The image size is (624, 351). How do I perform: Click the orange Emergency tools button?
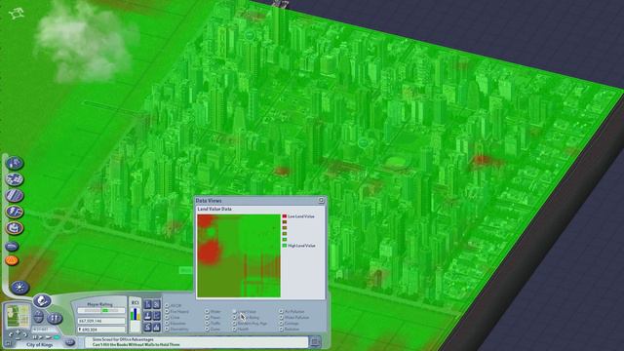pos(12,260)
